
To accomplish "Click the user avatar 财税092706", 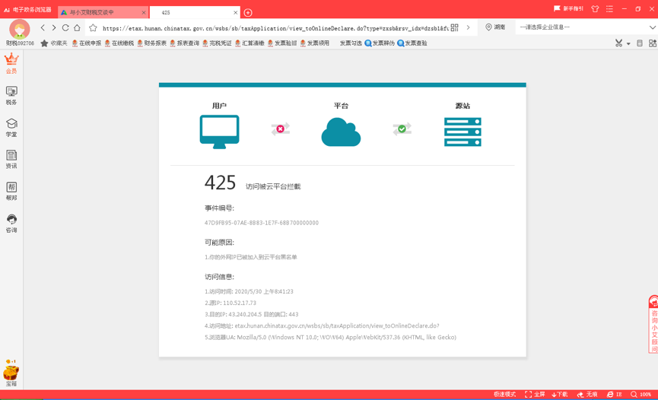I will (x=20, y=32).
